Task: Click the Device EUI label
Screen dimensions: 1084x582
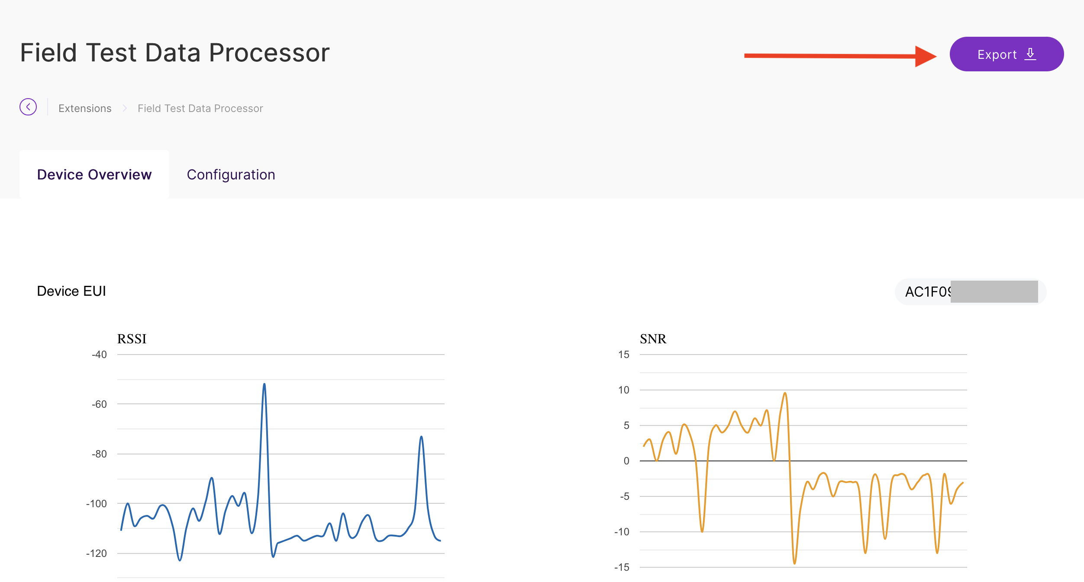Action: pos(71,291)
